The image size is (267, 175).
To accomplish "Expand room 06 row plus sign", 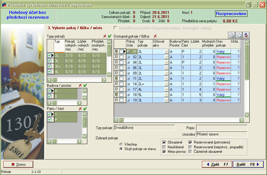I will (x=128, y=68).
